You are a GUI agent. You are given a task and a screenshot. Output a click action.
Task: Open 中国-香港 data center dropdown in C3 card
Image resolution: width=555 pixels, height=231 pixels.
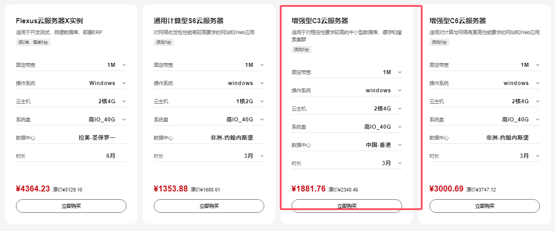pos(347,145)
